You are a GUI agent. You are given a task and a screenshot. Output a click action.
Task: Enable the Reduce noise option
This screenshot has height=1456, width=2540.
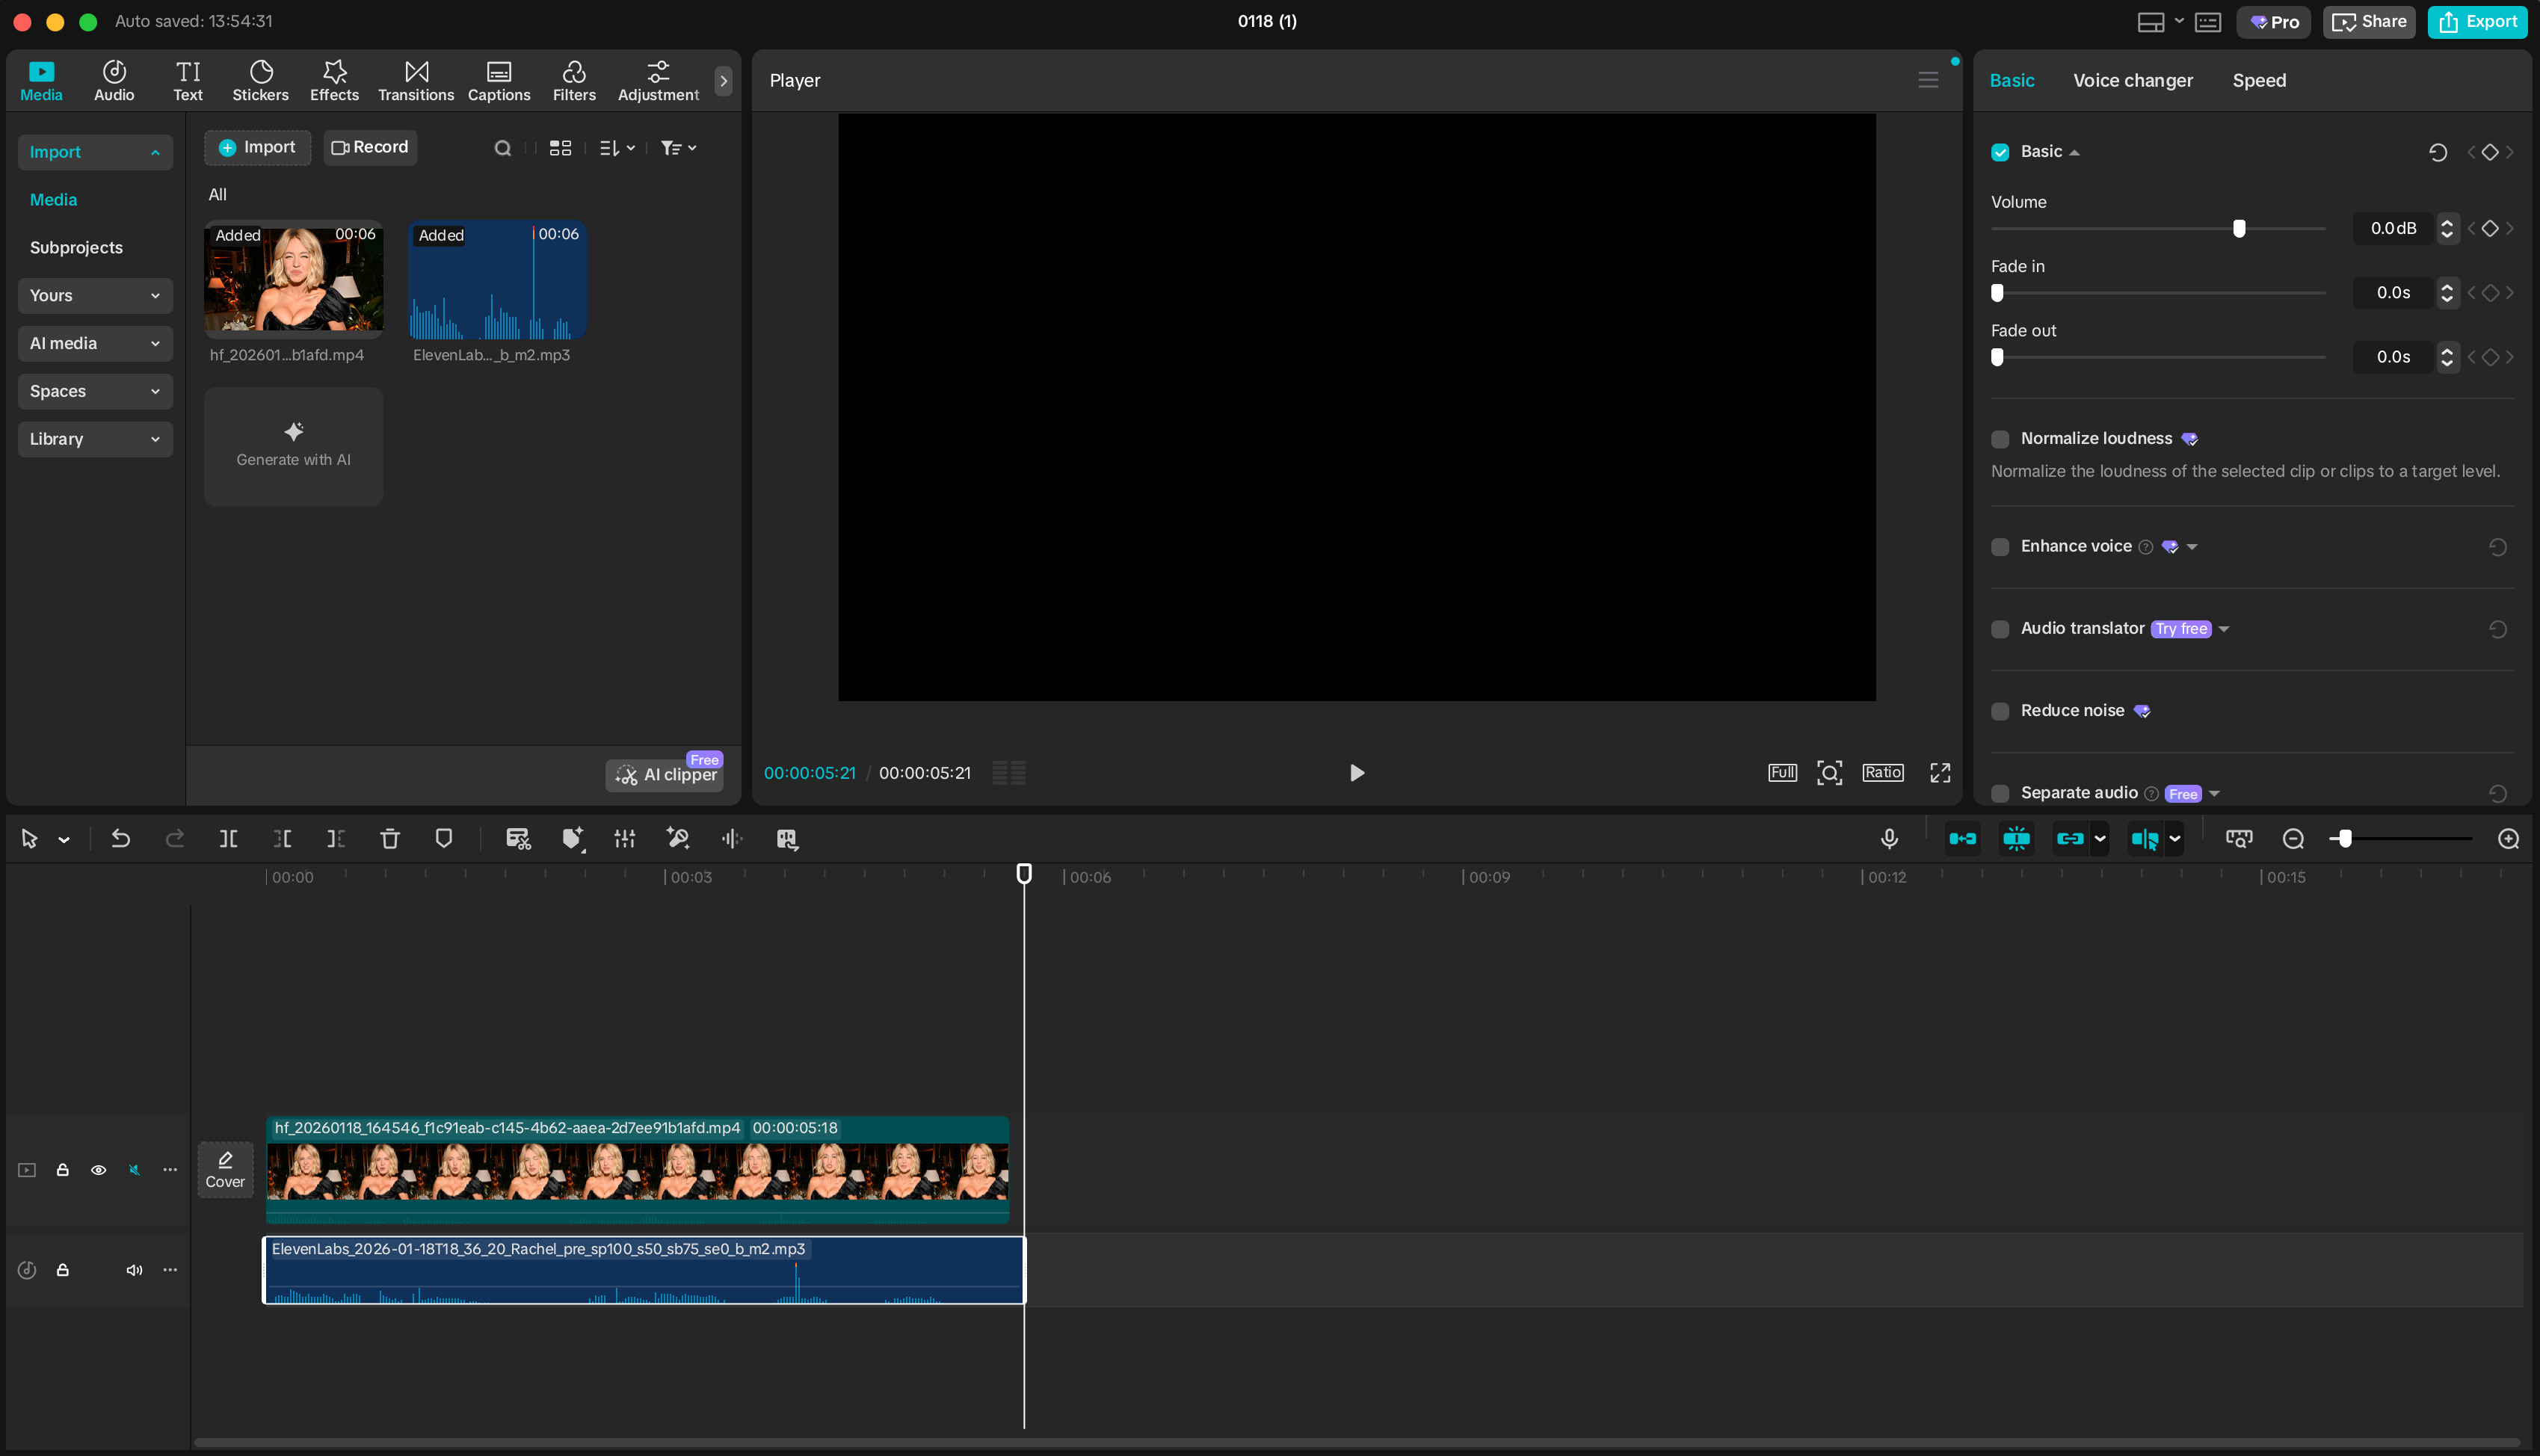2000,710
